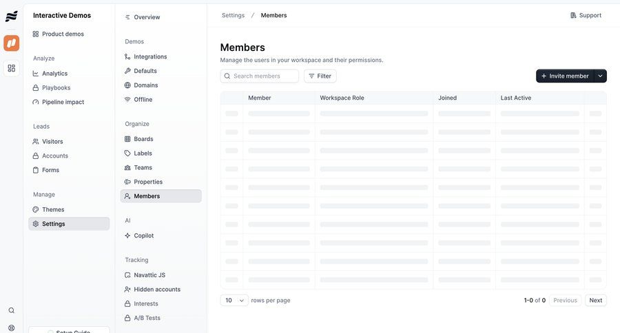Image resolution: width=620 pixels, height=333 pixels.
Task: Open the rows per page dropdown
Action: tap(234, 300)
